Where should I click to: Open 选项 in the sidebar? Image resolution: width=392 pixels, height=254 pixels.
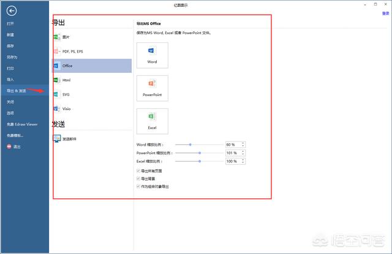point(10,113)
